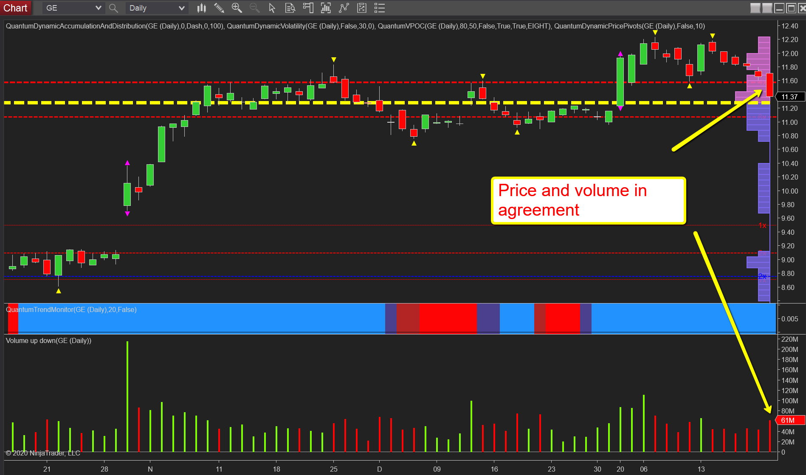Click the D month label on time axis

tap(380, 469)
